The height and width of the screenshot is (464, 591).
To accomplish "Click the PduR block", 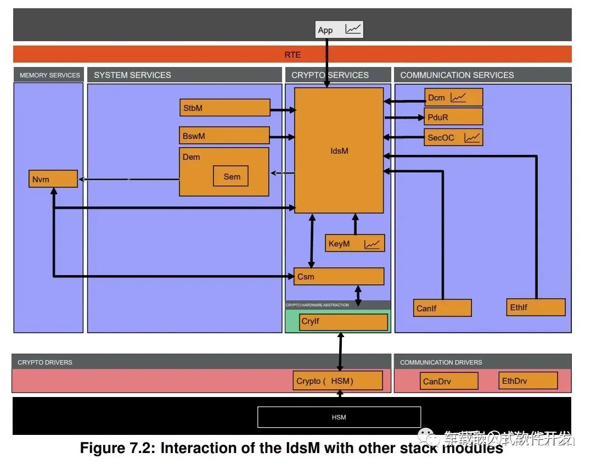I will (x=453, y=116).
